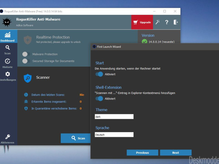
Task: Click 'Nie' last scan date value
Action: tap(82, 95)
